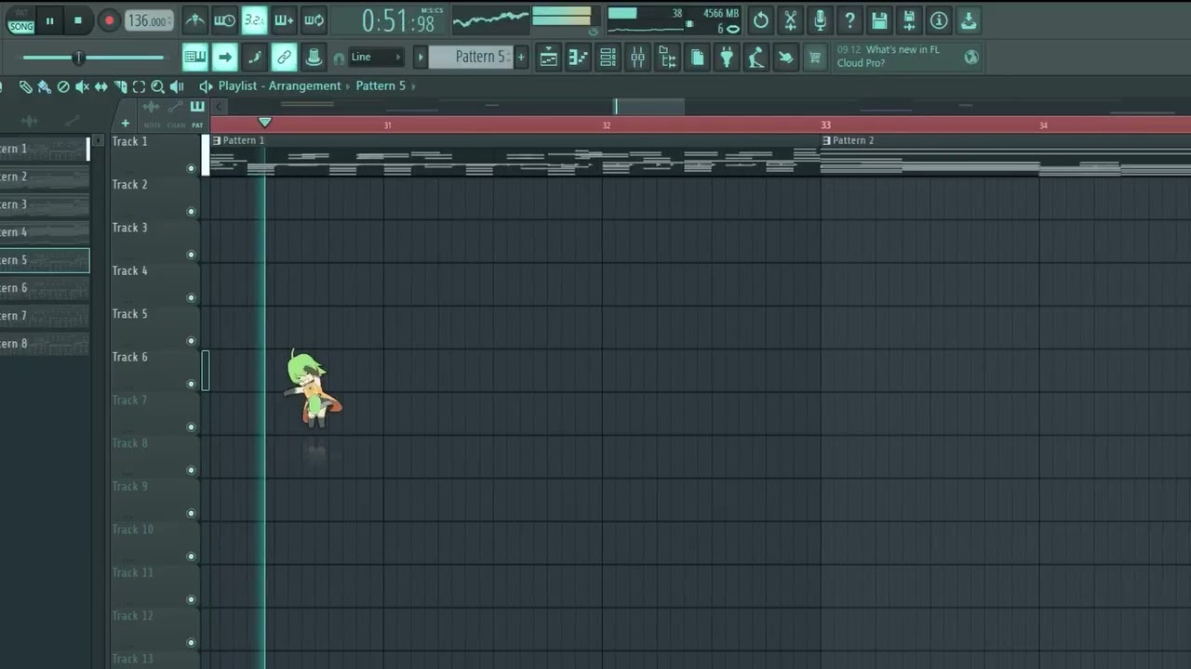
Task: Open the Piano roll view icon
Action: 578,58
